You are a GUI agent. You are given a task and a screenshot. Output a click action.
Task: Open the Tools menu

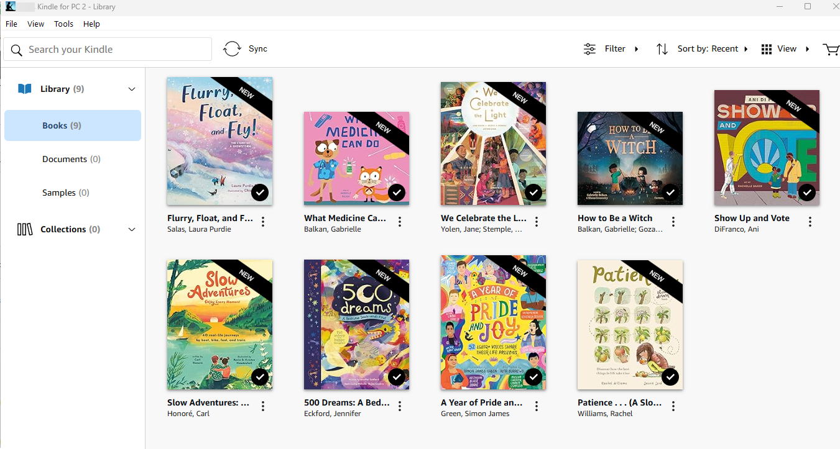click(x=63, y=24)
